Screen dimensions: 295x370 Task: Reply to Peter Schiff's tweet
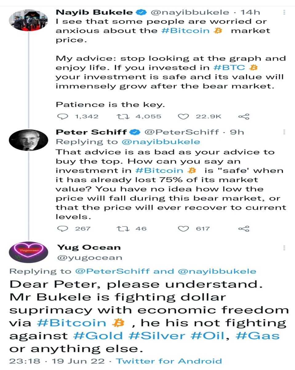pyautogui.click(x=63, y=228)
